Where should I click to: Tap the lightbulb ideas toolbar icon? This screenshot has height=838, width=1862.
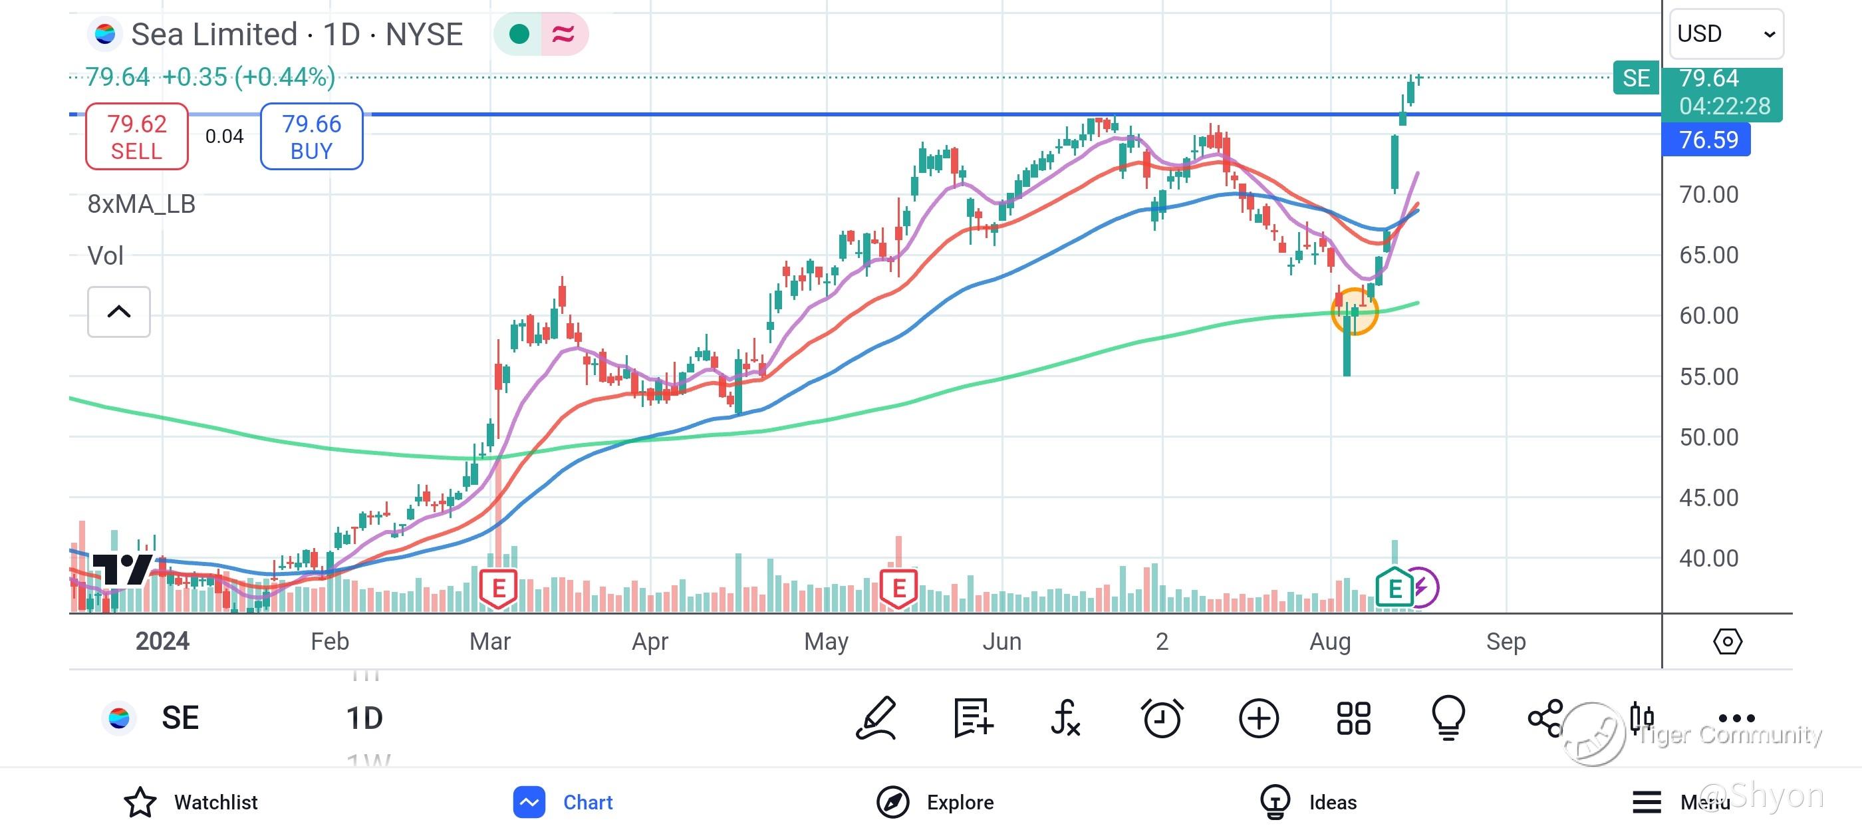point(1448,718)
